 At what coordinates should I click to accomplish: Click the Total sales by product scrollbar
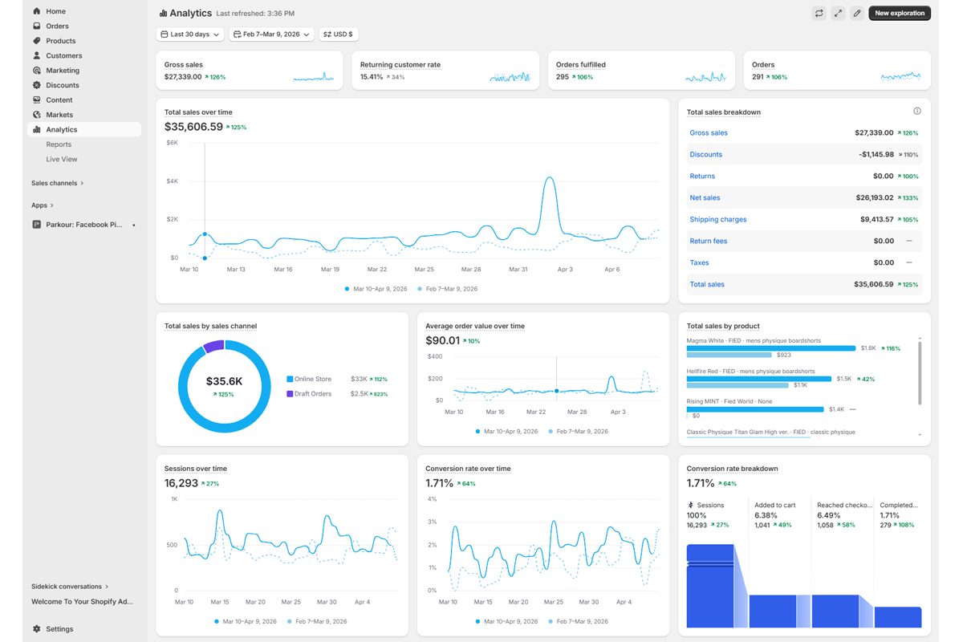coord(920,373)
